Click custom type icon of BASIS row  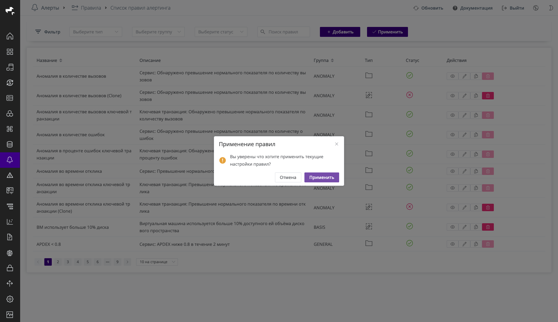point(369,226)
